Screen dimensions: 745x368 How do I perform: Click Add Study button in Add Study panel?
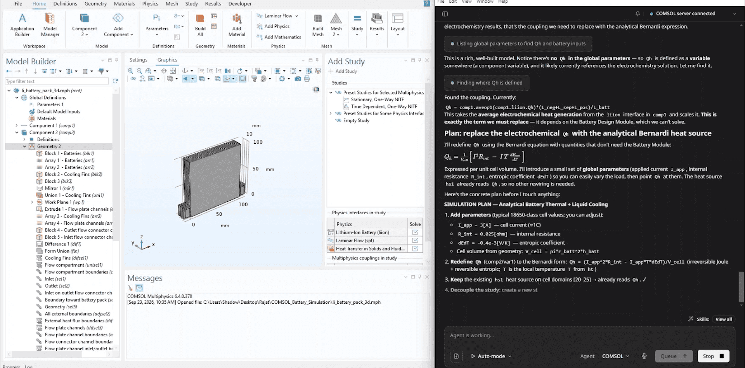tap(343, 71)
